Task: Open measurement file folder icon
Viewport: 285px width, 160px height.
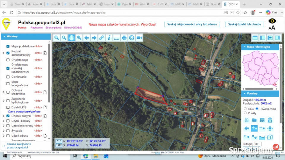Action: tap(254, 120)
